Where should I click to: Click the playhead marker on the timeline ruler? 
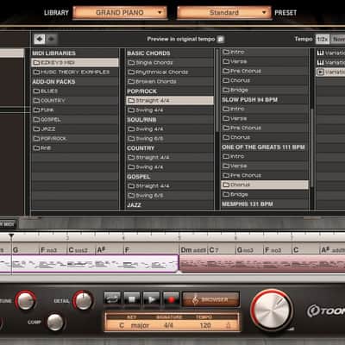(11, 237)
